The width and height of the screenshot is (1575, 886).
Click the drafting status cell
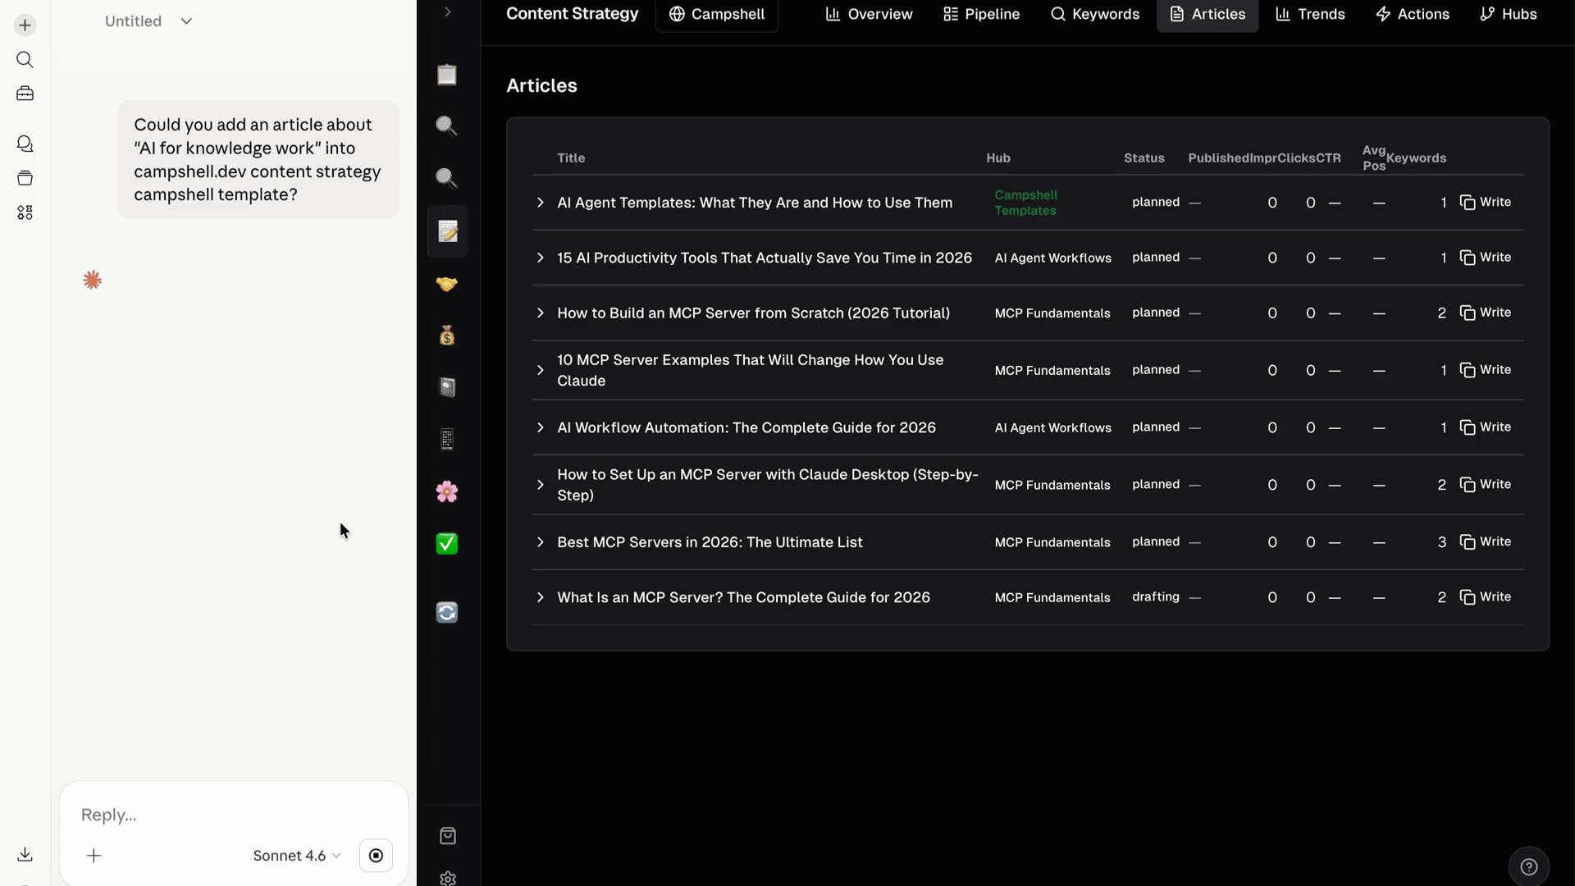tap(1155, 597)
